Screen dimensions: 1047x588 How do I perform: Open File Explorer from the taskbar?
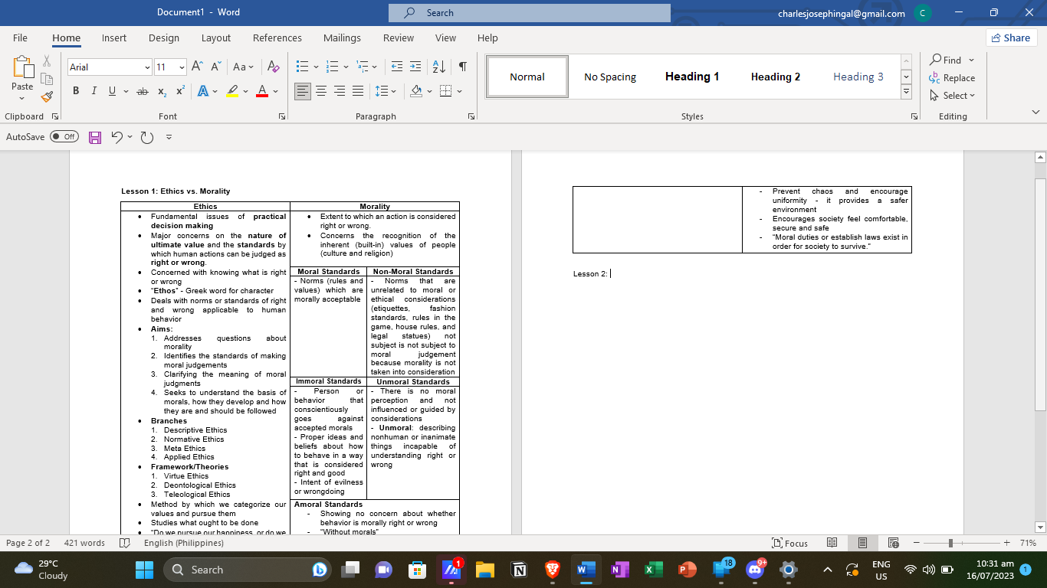pyautogui.click(x=484, y=570)
